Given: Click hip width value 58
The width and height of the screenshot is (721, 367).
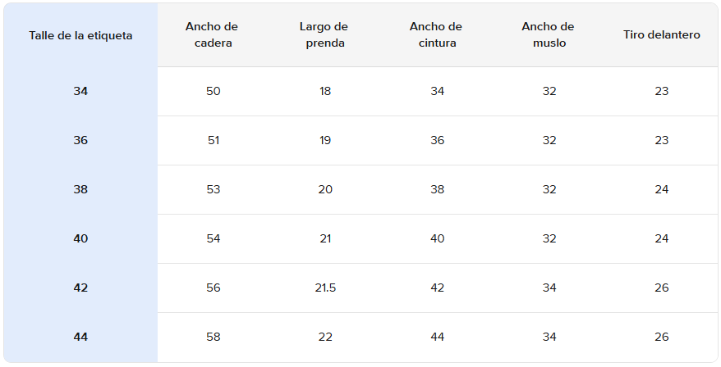Looking at the screenshot, I should click(214, 337).
